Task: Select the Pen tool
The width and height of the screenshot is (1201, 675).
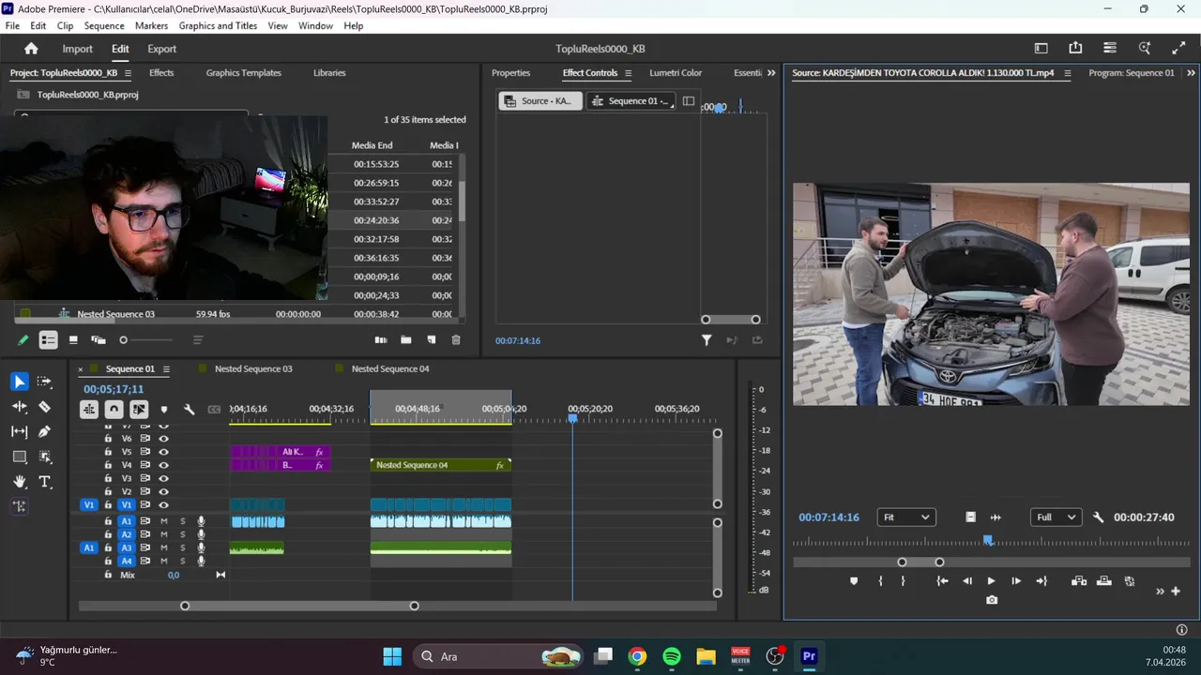Action: tap(44, 431)
